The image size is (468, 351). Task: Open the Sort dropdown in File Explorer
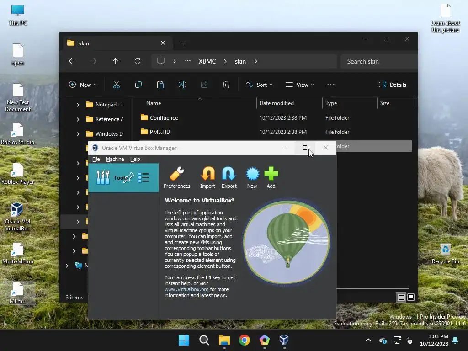(x=259, y=85)
